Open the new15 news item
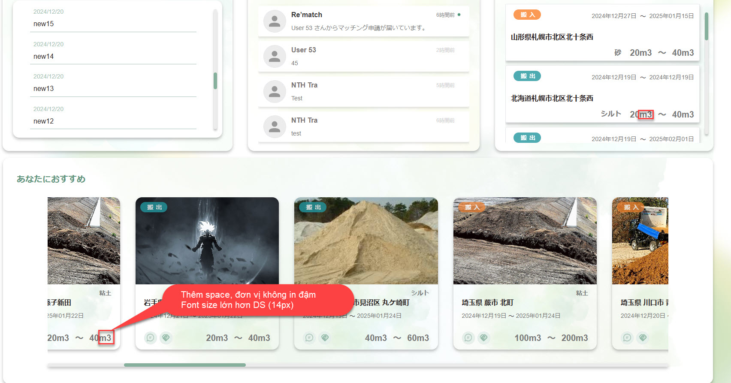Viewport: 731px width, 383px height. 44,24
